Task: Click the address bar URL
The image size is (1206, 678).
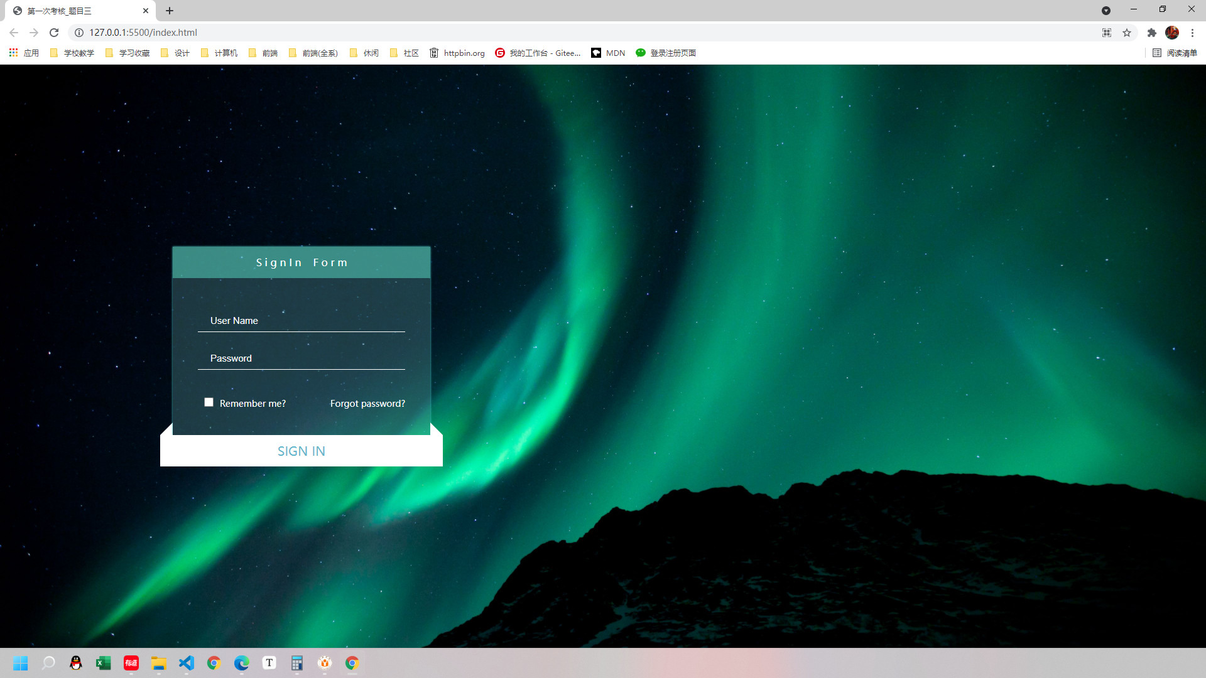Action: point(143,33)
